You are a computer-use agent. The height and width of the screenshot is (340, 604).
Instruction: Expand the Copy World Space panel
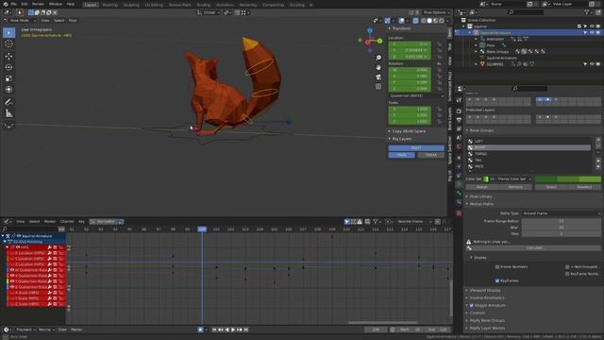click(x=409, y=131)
